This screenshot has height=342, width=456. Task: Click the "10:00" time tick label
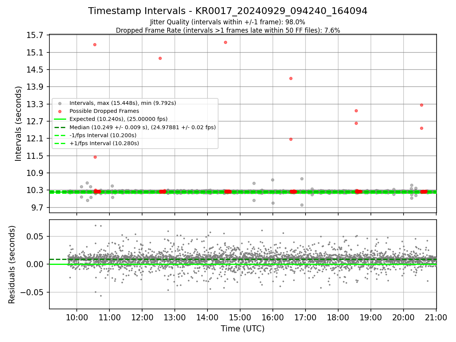[77, 317]
